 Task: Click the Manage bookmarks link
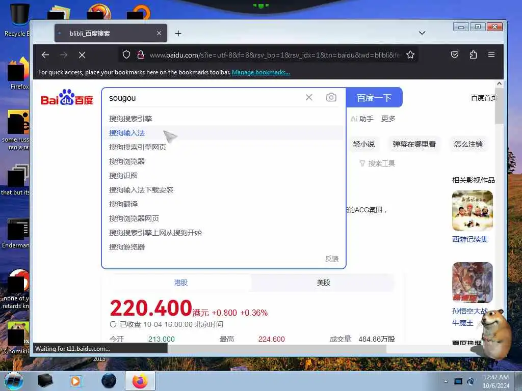tap(260, 72)
